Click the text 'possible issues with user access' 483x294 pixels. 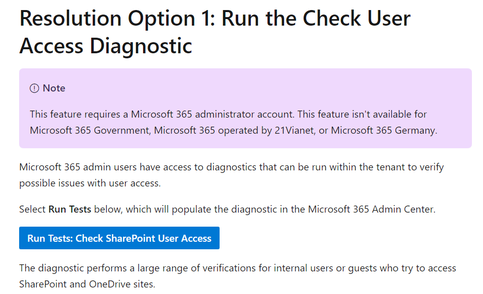89,183
